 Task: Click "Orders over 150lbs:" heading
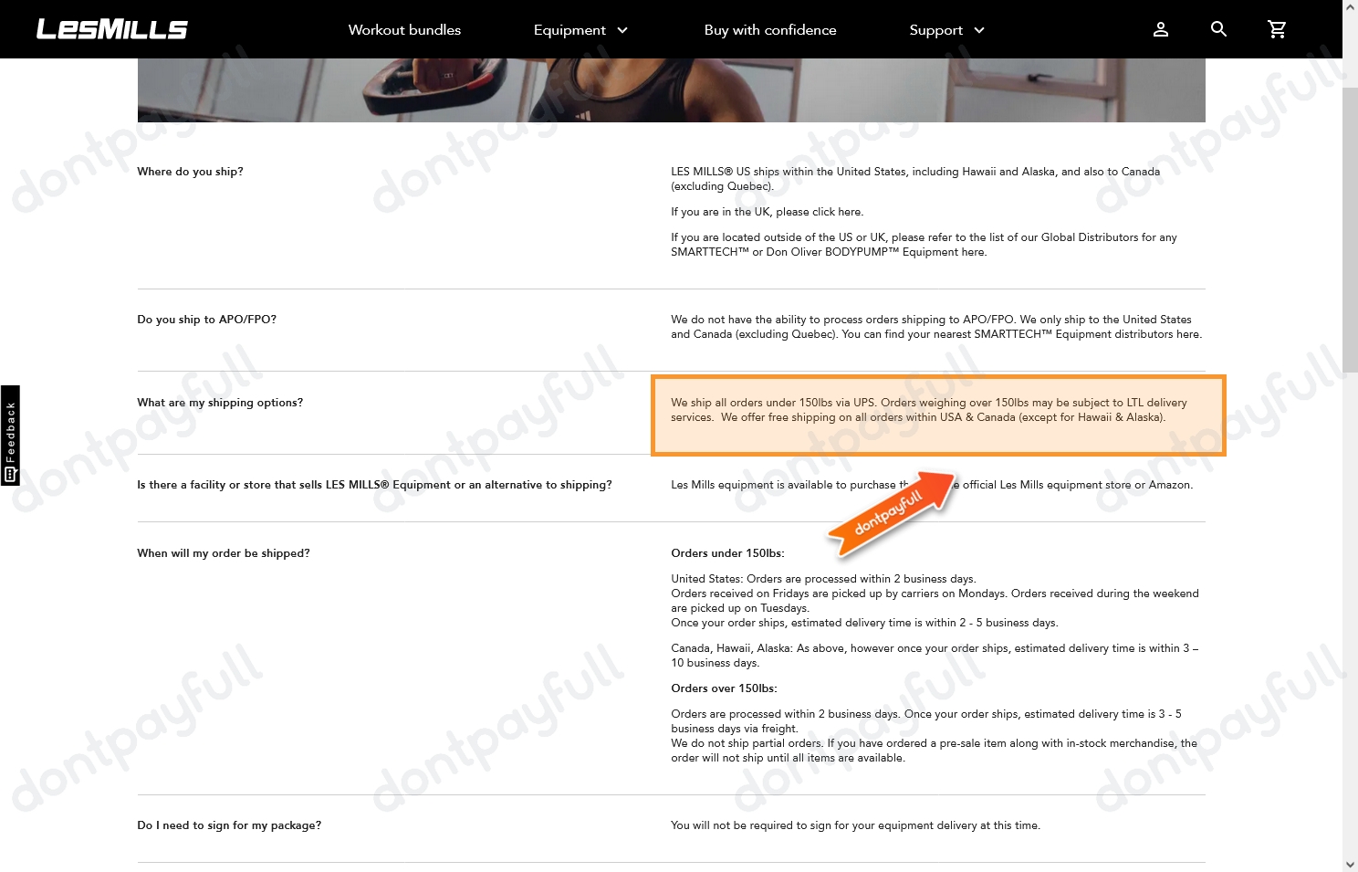pos(724,688)
